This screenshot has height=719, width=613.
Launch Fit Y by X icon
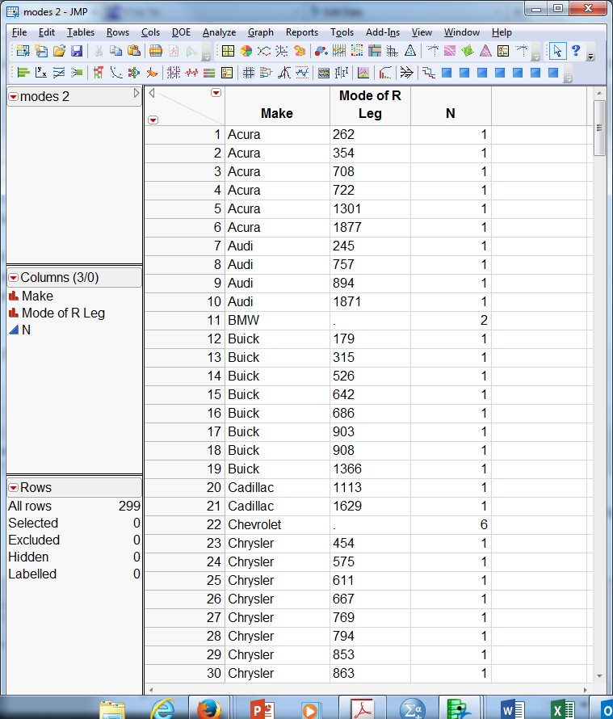tap(41, 73)
